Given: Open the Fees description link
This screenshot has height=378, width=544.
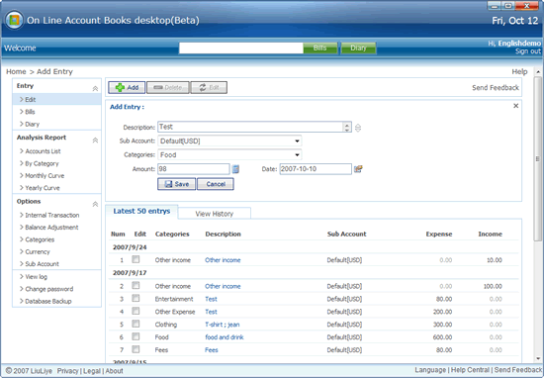Looking at the screenshot, I should click(x=212, y=350).
